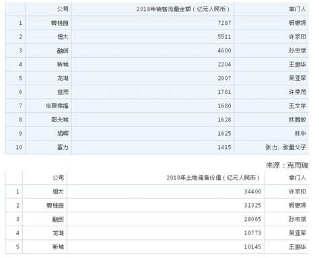This screenshot has width=319, height=258.
Task: Click the 阳光城 company cell
Action: (x=60, y=120)
